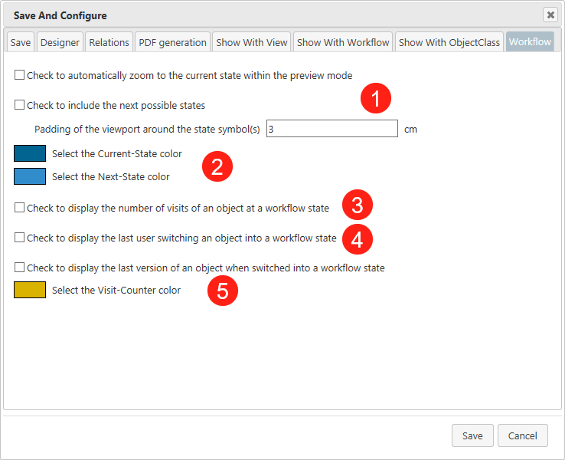Open Show With ObjectClass tab
The height and width of the screenshot is (460, 565).
(x=449, y=42)
